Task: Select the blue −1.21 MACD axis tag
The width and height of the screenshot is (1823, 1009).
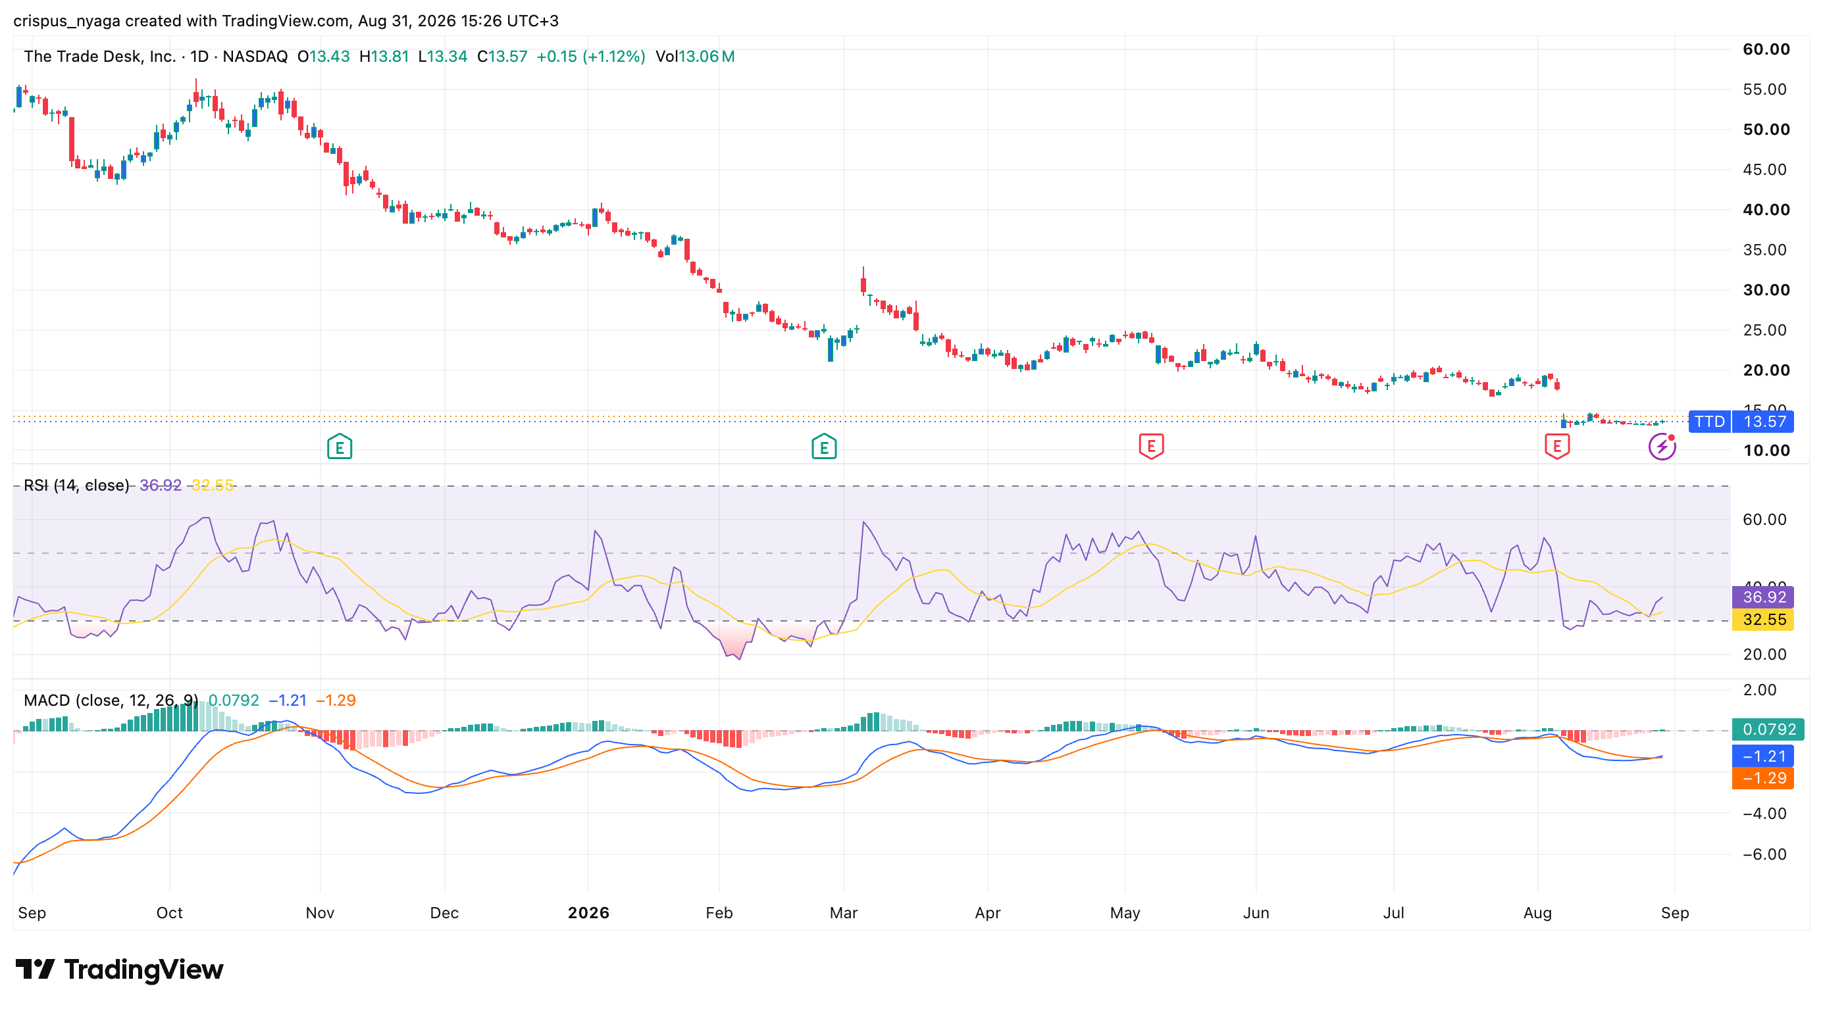Action: click(x=1763, y=756)
